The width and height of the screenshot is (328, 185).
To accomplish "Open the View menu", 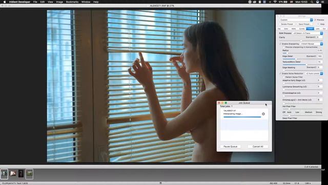I will point(50,2).
